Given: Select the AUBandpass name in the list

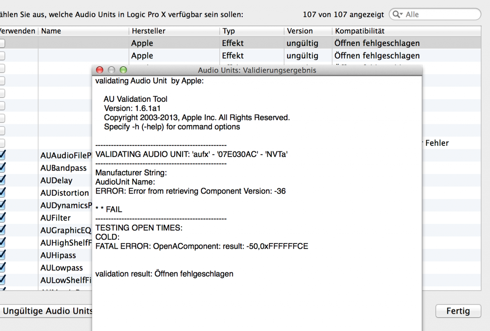Looking at the screenshot, I should coord(64,168).
